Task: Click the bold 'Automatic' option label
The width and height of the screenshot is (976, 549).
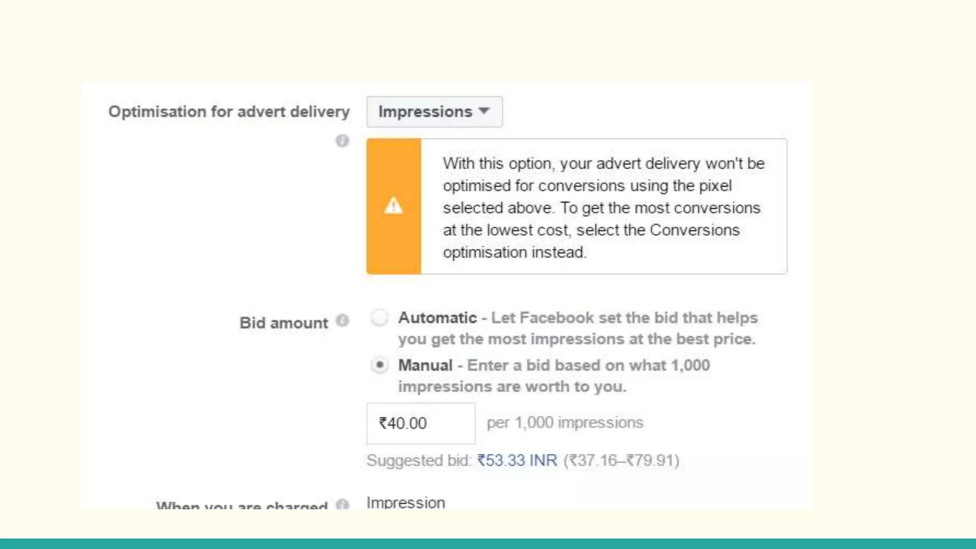Action: [437, 318]
